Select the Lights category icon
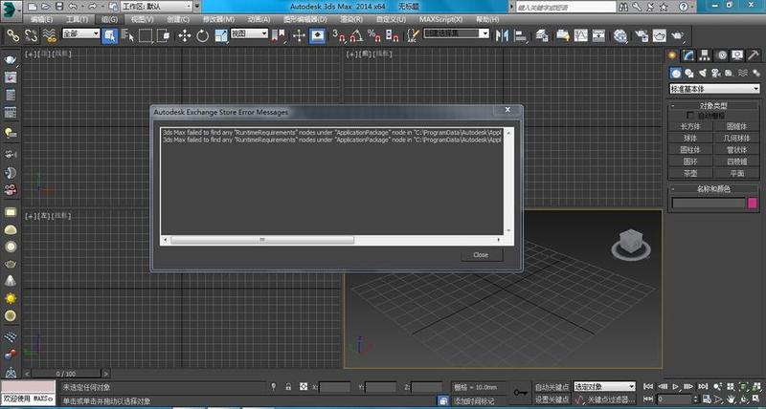Viewport: 766px width, 409px height. [703, 74]
